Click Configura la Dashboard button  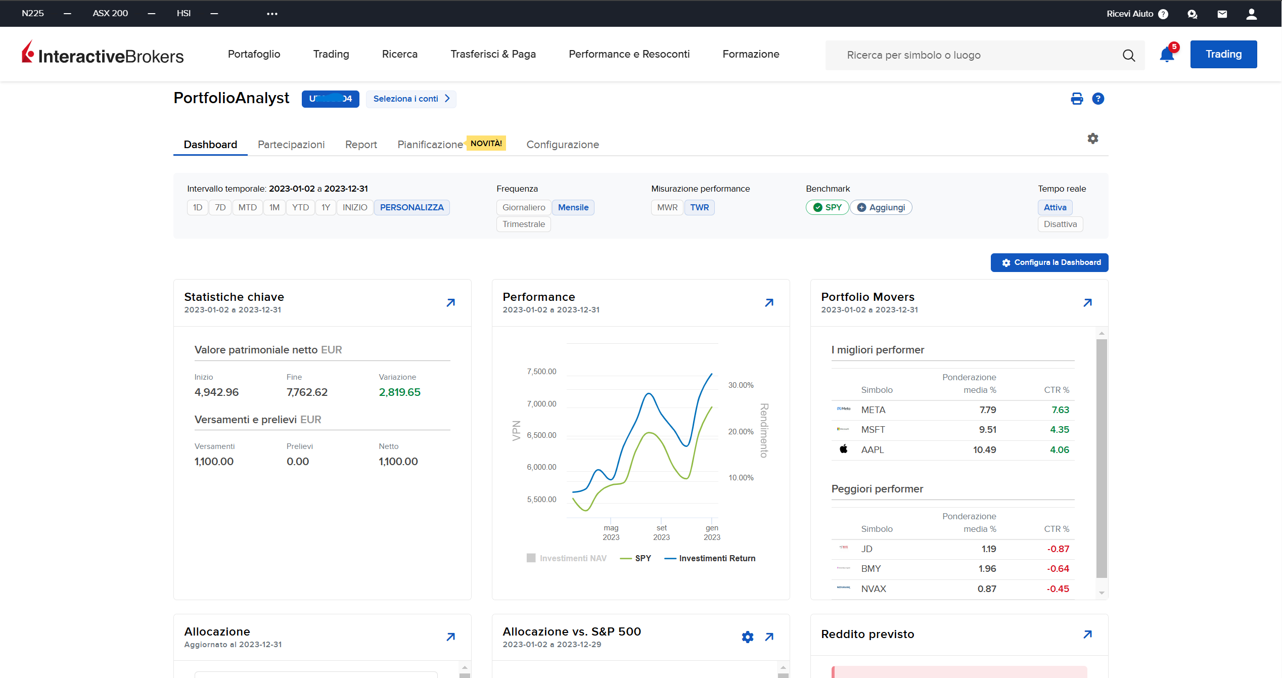(1049, 262)
